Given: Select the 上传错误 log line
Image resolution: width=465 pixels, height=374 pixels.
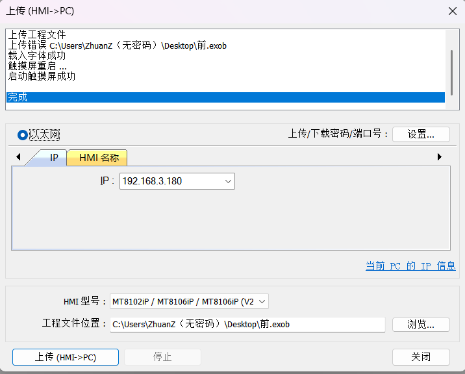Looking at the screenshot, I should [x=117, y=45].
